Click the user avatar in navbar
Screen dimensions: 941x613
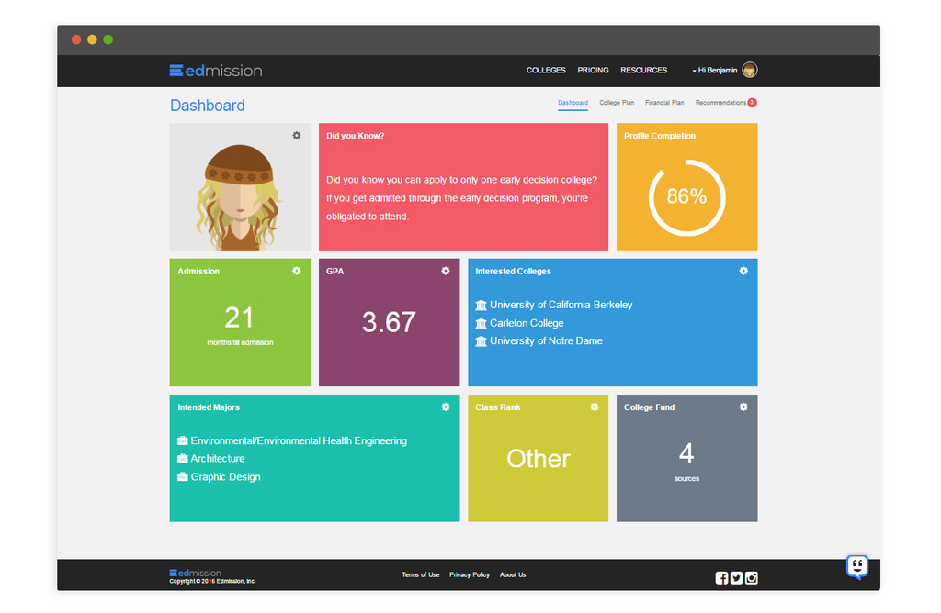click(x=750, y=70)
